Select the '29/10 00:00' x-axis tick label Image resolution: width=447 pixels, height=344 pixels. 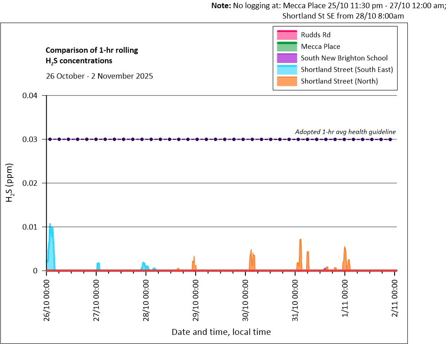coord(196,298)
